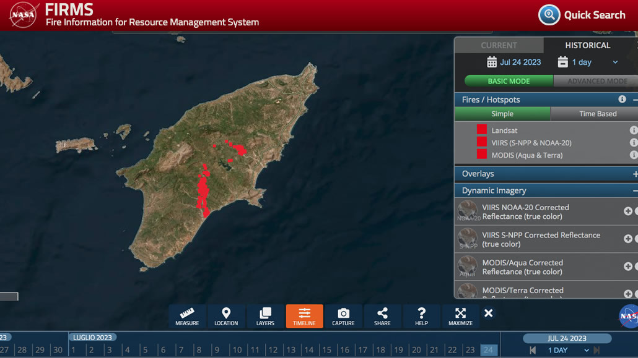Select day 15 on the timeline
This screenshot has height=358, width=638.
pyautogui.click(x=326, y=350)
